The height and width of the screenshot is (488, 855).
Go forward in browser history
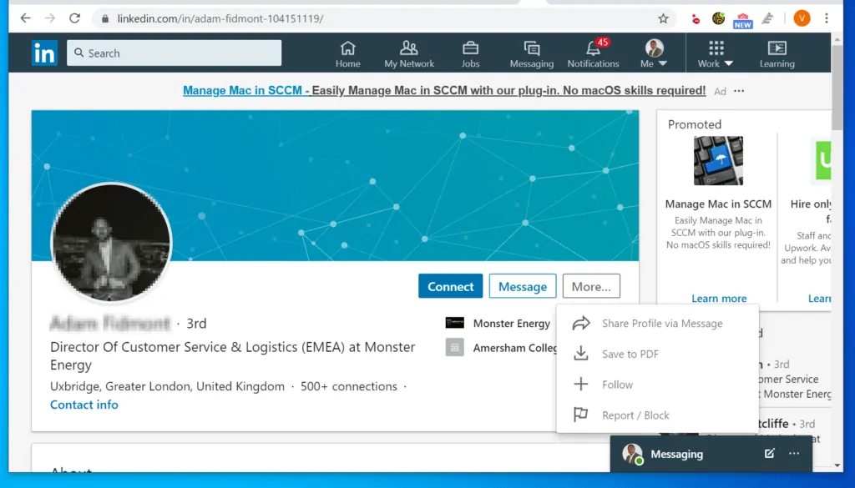tap(50, 18)
